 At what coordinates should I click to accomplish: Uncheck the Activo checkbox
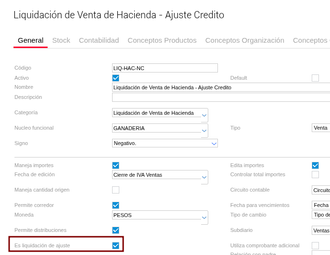coord(115,78)
